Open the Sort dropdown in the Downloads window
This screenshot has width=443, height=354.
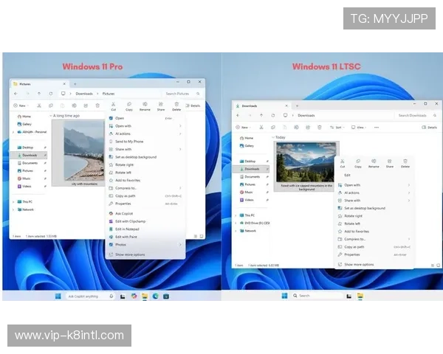tap(338, 128)
